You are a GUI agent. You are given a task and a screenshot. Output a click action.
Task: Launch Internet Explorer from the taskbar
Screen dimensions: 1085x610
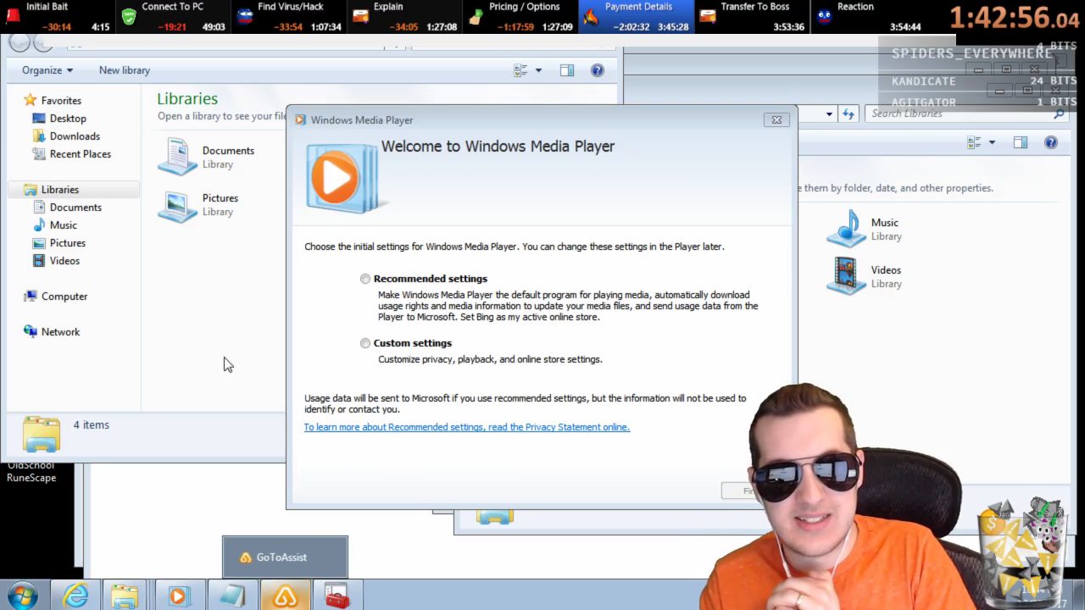(75, 596)
